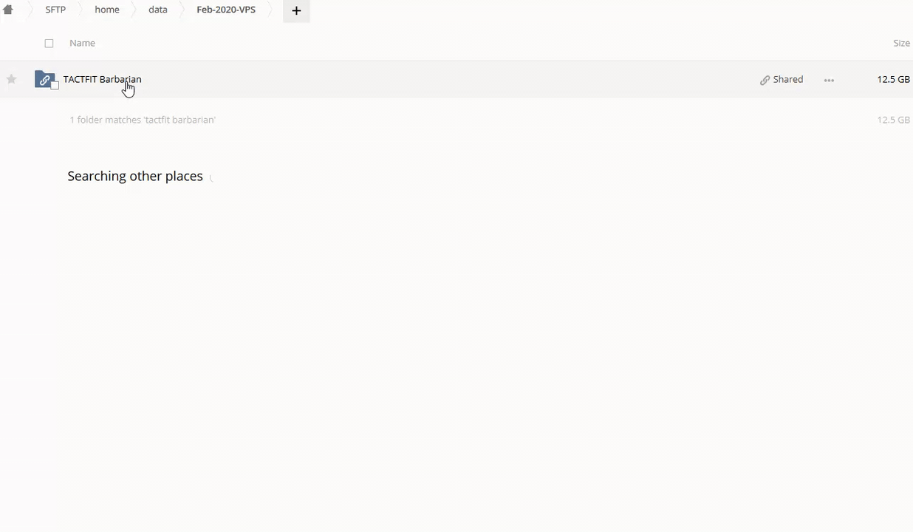Open the three-dot actions menu for TACTFIT Barbarian
Screen dimensions: 913x532
[829, 80]
